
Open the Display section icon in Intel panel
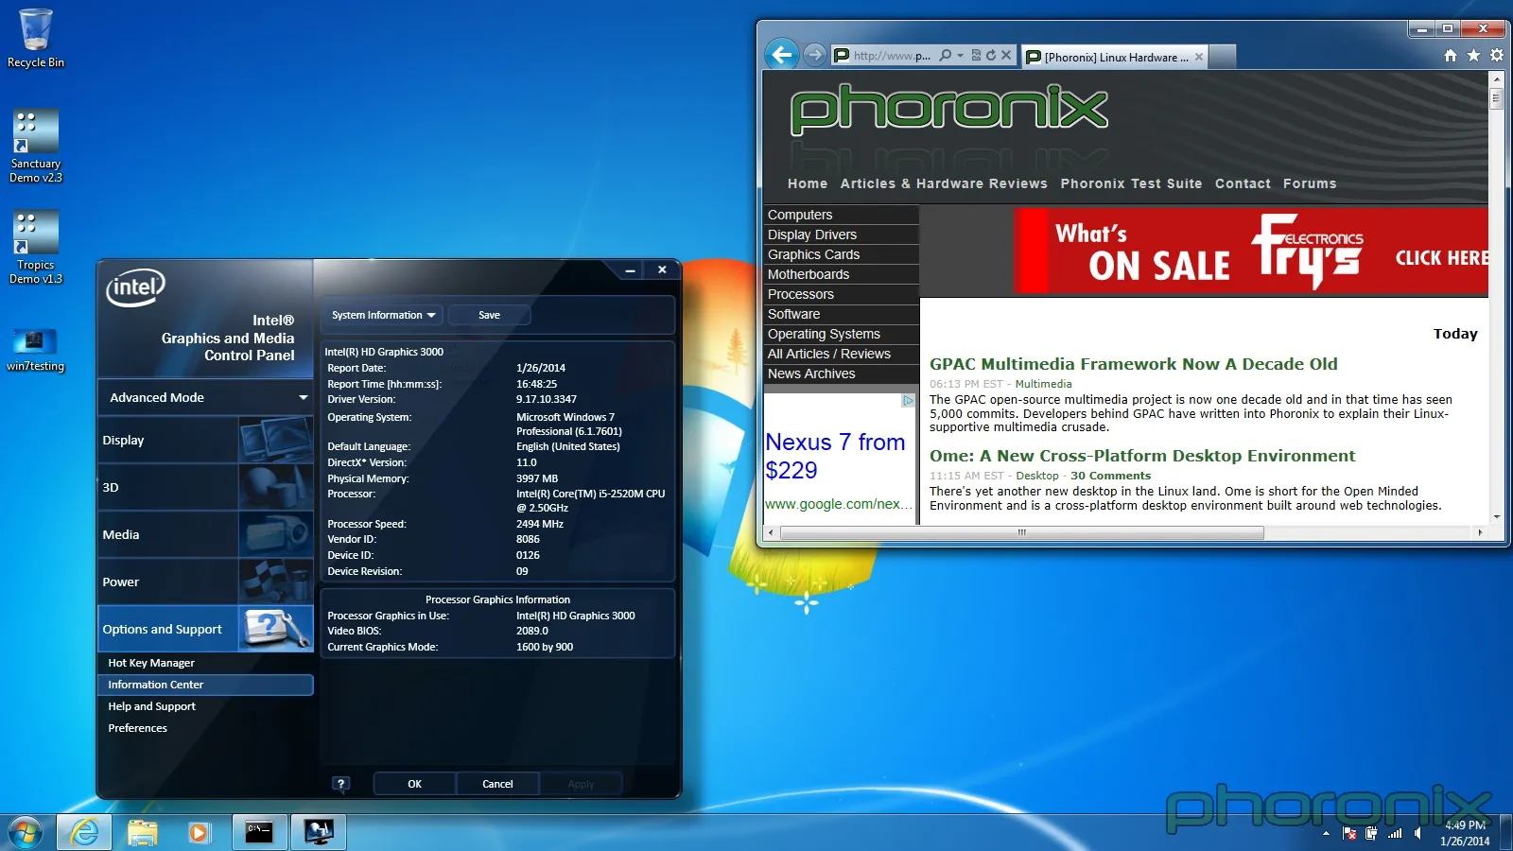[275, 440]
